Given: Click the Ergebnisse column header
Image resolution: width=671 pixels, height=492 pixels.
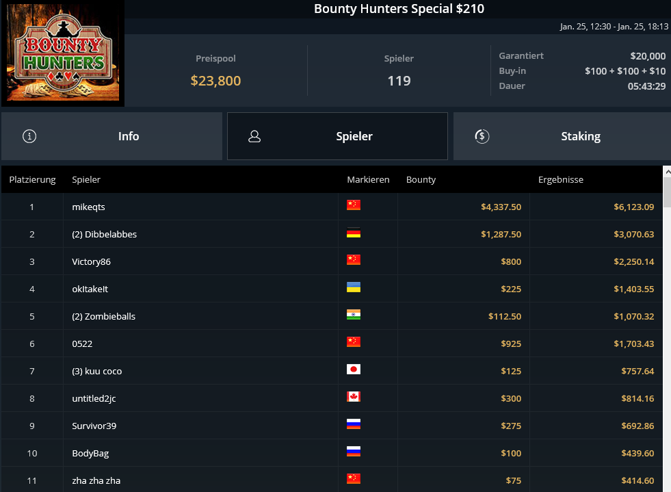Looking at the screenshot, I should coord(560,180).
